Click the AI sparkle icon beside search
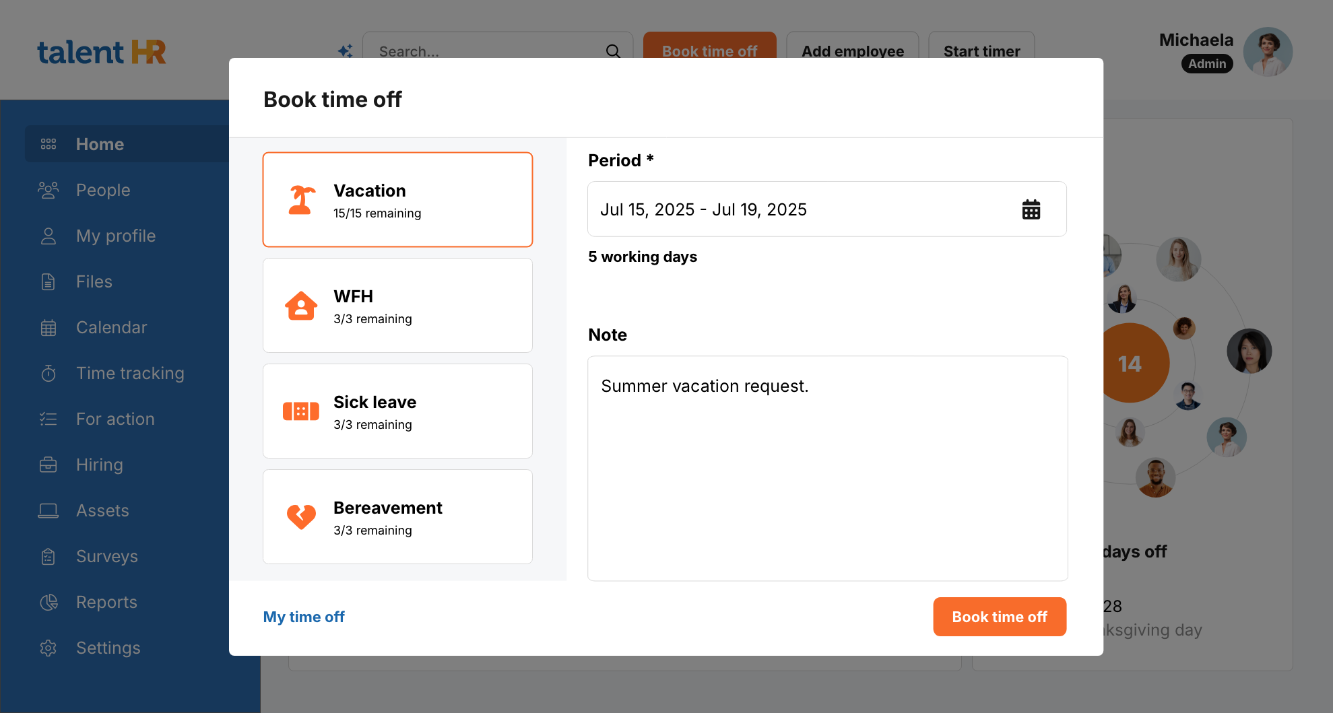Image resolution: width=1333 pixels, height=713 pixels. click(346, 51)
